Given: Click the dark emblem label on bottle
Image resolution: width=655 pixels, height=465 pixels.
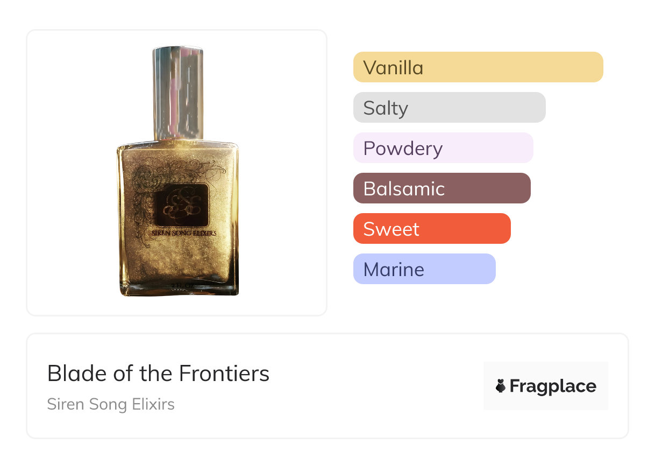Looking at the screenshot, I should tap(182, 205).
